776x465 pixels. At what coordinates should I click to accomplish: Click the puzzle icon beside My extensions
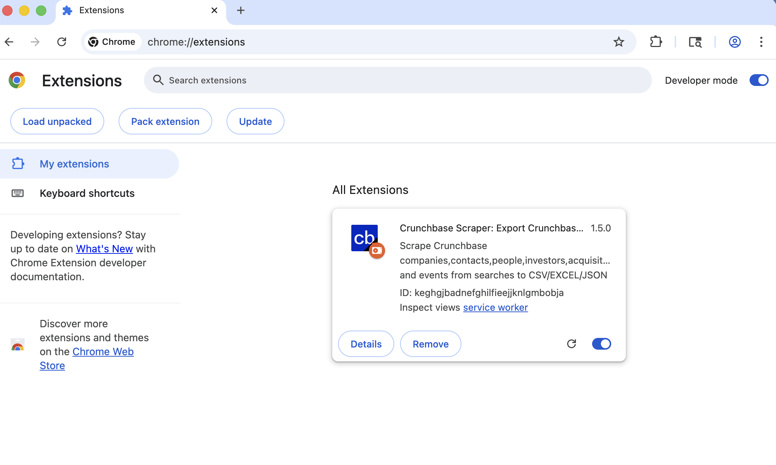[x=18, y=163]
